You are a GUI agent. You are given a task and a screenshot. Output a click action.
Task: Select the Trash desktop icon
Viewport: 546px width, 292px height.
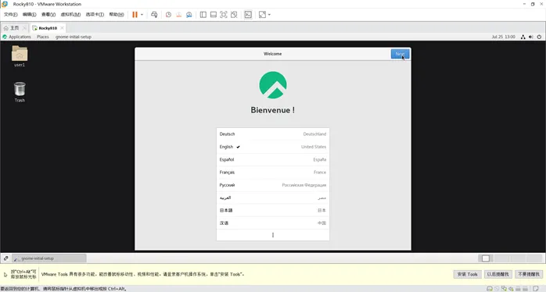click(20, 92)
